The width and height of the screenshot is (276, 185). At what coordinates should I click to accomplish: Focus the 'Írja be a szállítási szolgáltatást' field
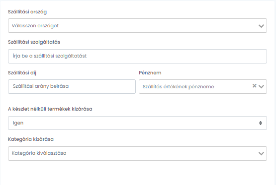137,57
